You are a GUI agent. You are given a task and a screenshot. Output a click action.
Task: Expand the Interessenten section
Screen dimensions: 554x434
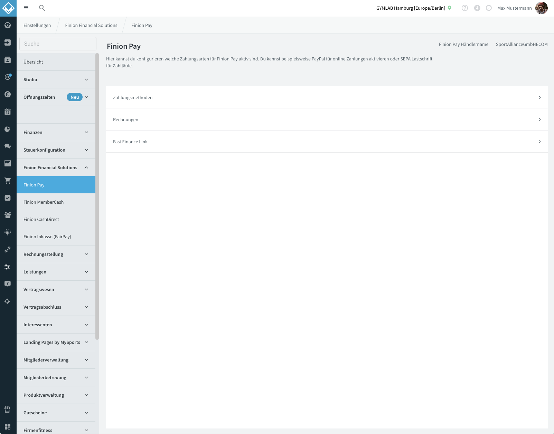56,325
